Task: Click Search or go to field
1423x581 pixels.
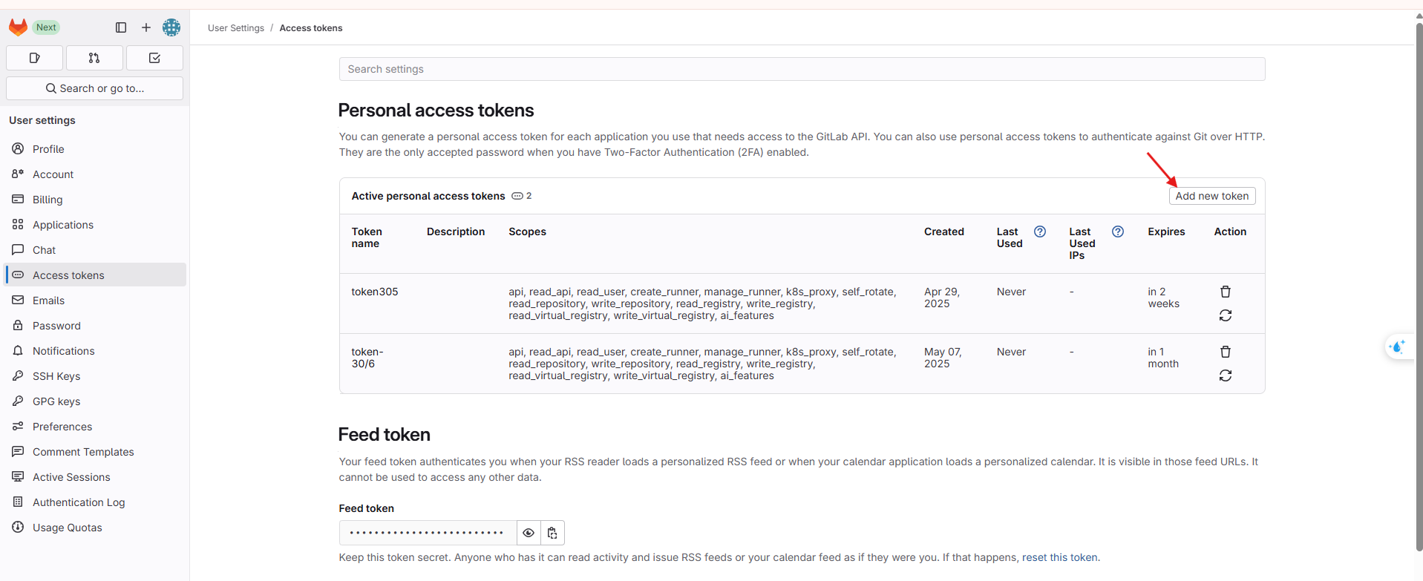Action: (x=94, y=88)
